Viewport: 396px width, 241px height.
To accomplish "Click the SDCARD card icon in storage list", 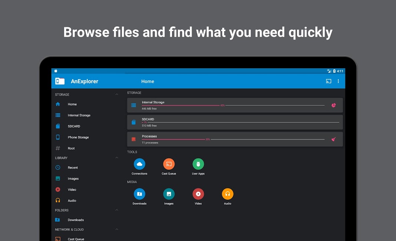I will coord(133,122).
